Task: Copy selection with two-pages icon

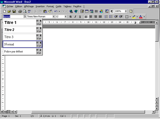Action: click(x=40, y=11)
